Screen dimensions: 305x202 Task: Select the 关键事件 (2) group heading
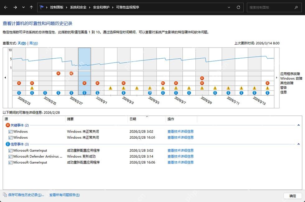point(19,125)
